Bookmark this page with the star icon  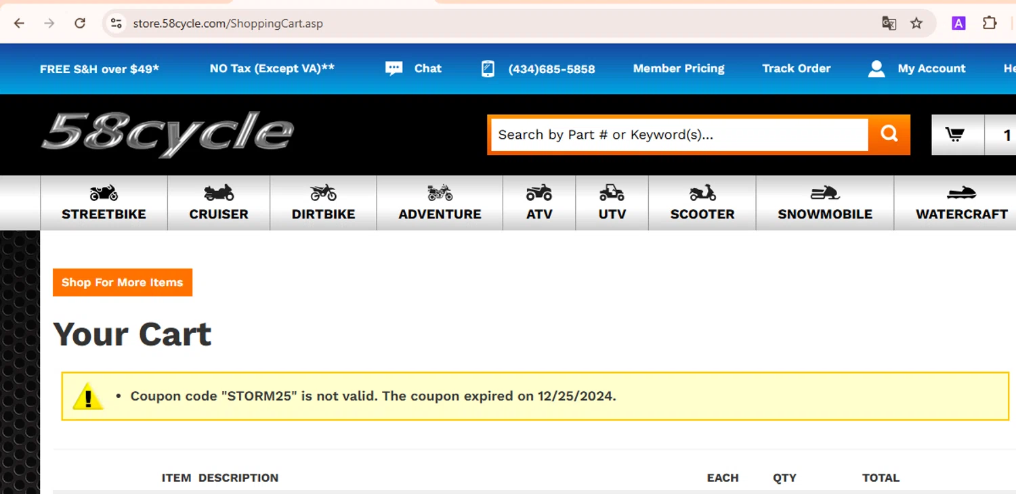click(x=916, y=23)
